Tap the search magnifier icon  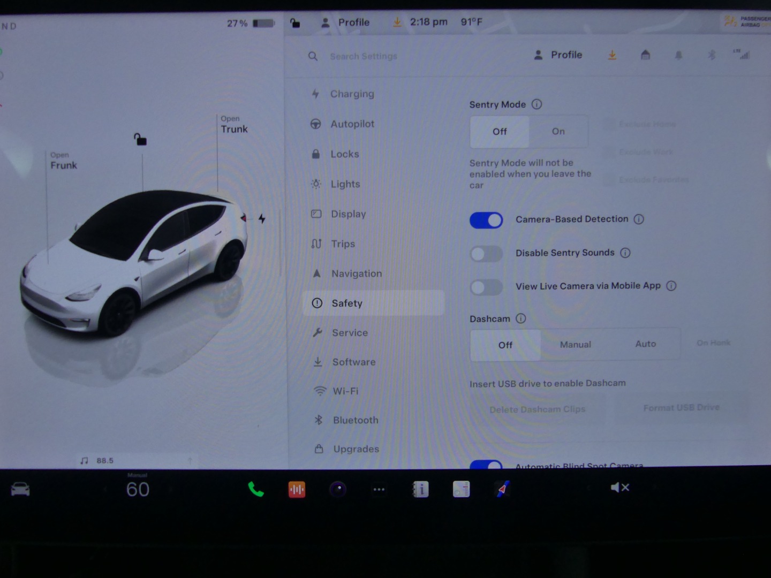click(x=313, y=56)
